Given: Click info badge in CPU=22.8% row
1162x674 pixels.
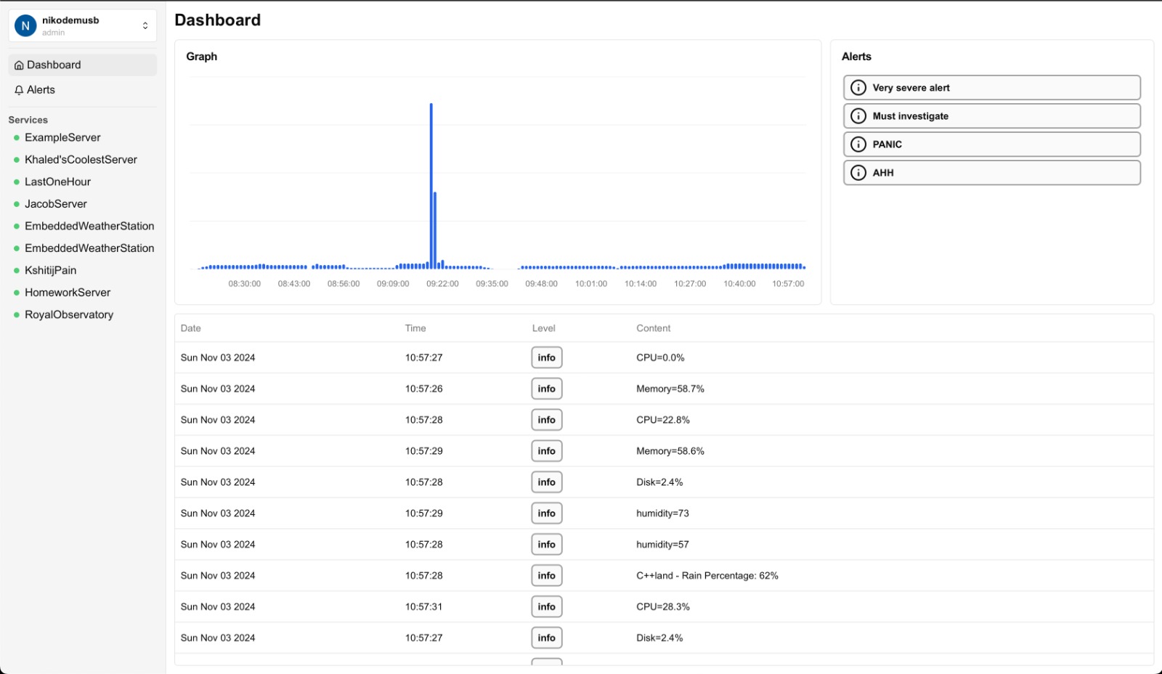Looking at the screenshot, I should pyautogui.click(x=547, y=420).
